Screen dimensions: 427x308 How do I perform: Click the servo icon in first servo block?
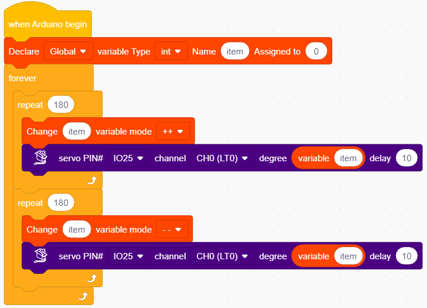pyautogui.click(x=41, y=158)
